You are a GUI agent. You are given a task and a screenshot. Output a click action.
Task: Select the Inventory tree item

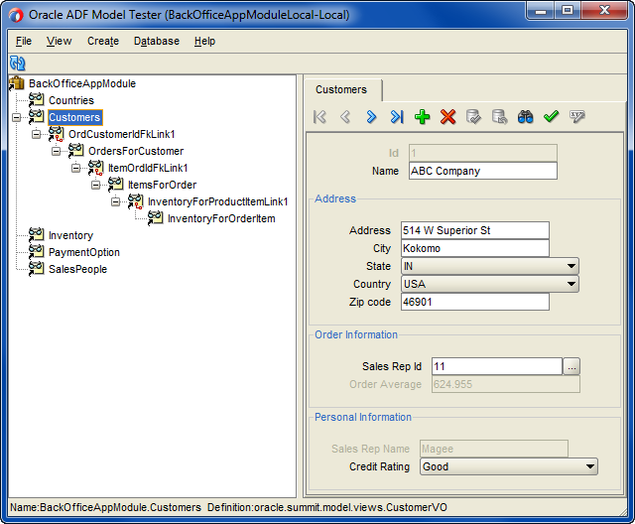click(x=70, y=235)
